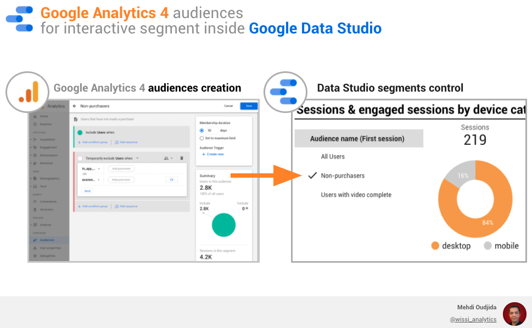Click the description document icon

76,119
